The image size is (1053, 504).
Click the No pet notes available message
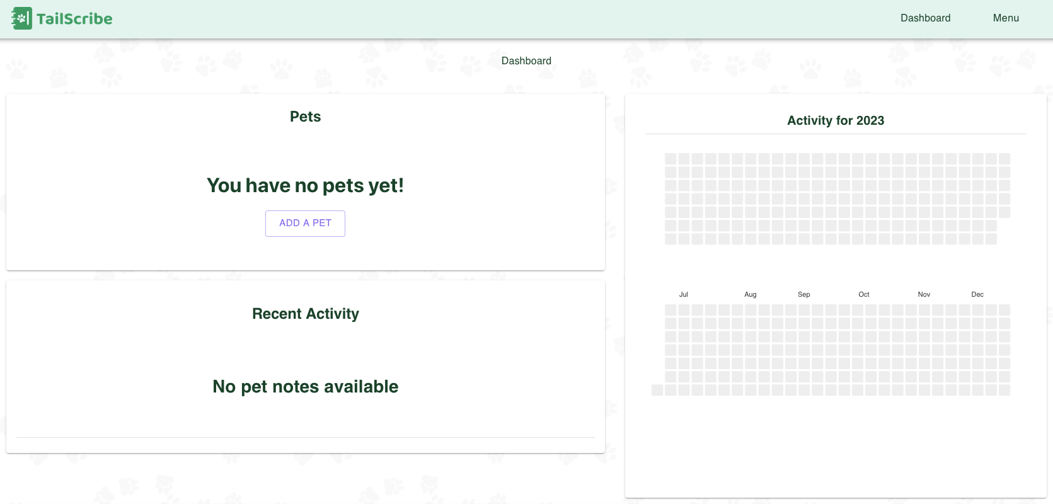(x=305, y=386)
